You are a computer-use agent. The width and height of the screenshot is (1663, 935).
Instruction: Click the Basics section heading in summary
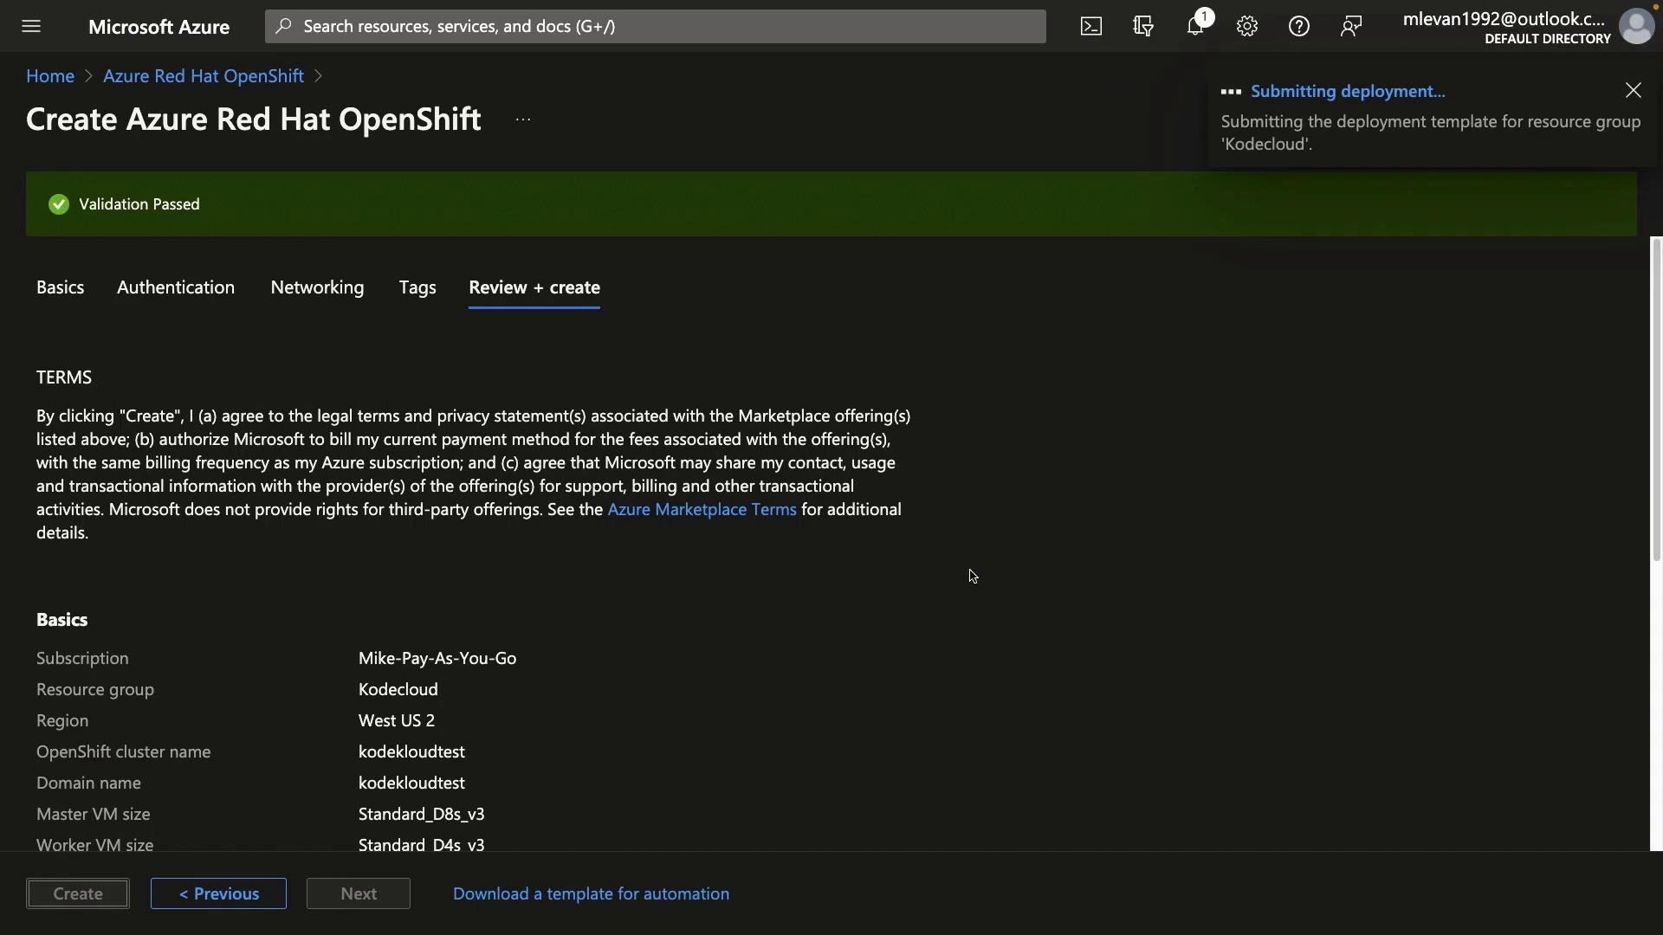pos(62,620)
